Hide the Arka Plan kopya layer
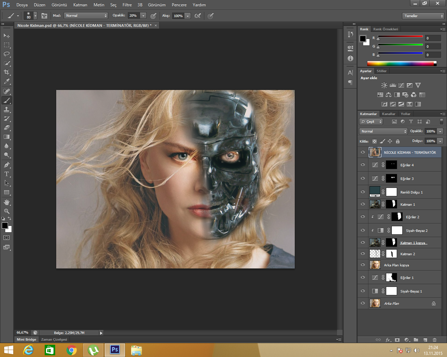447x357 pixels. point(363,265)
